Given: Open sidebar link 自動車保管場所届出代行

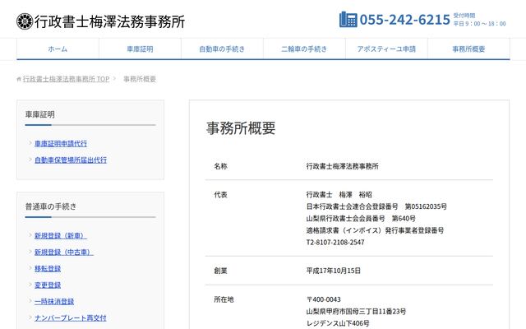Looking at the screenshot, I should click(71, 160).
